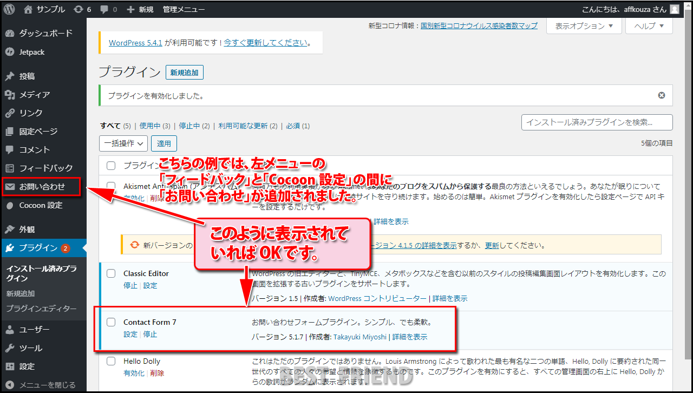Open the 一括操作 bulk action dropdown
The image size is (693, 393).
coord(123,143)
